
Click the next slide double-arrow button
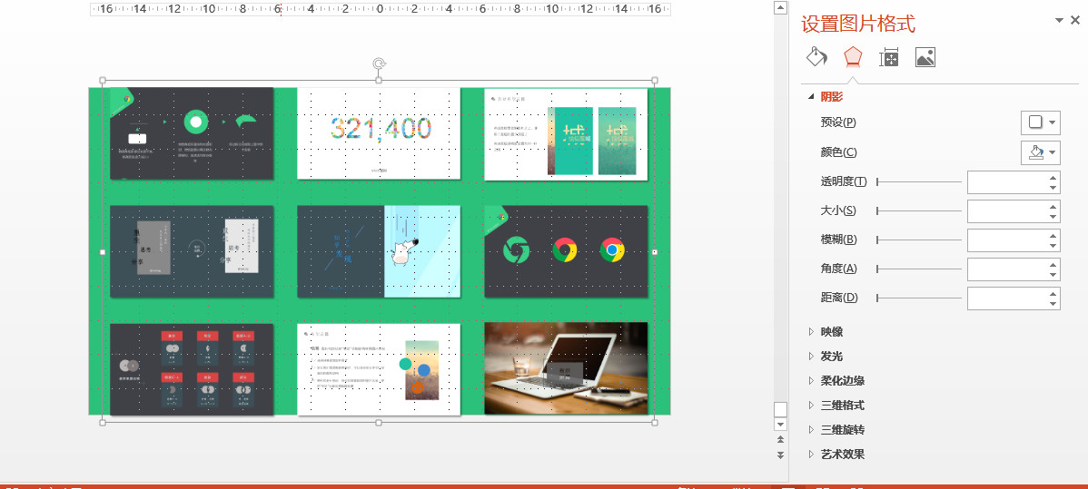pyautogui.click(x=779, y=455)
